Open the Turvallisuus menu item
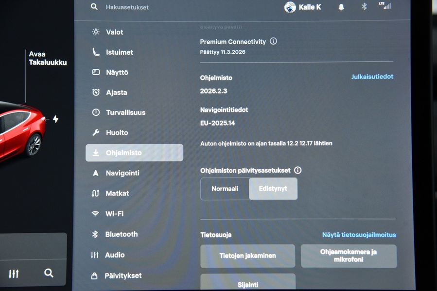 pos(125,113)
